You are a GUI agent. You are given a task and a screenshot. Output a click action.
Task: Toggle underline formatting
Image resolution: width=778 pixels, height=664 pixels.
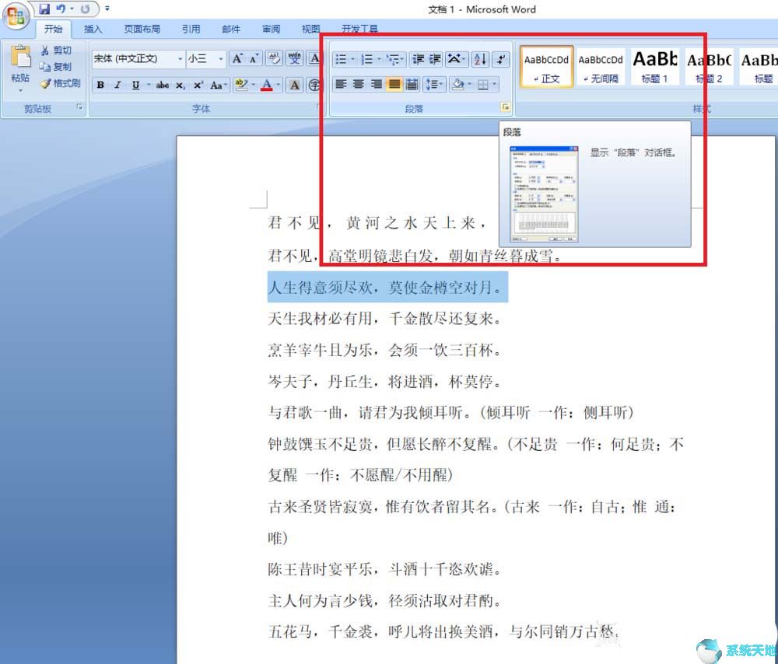(135, 85)
